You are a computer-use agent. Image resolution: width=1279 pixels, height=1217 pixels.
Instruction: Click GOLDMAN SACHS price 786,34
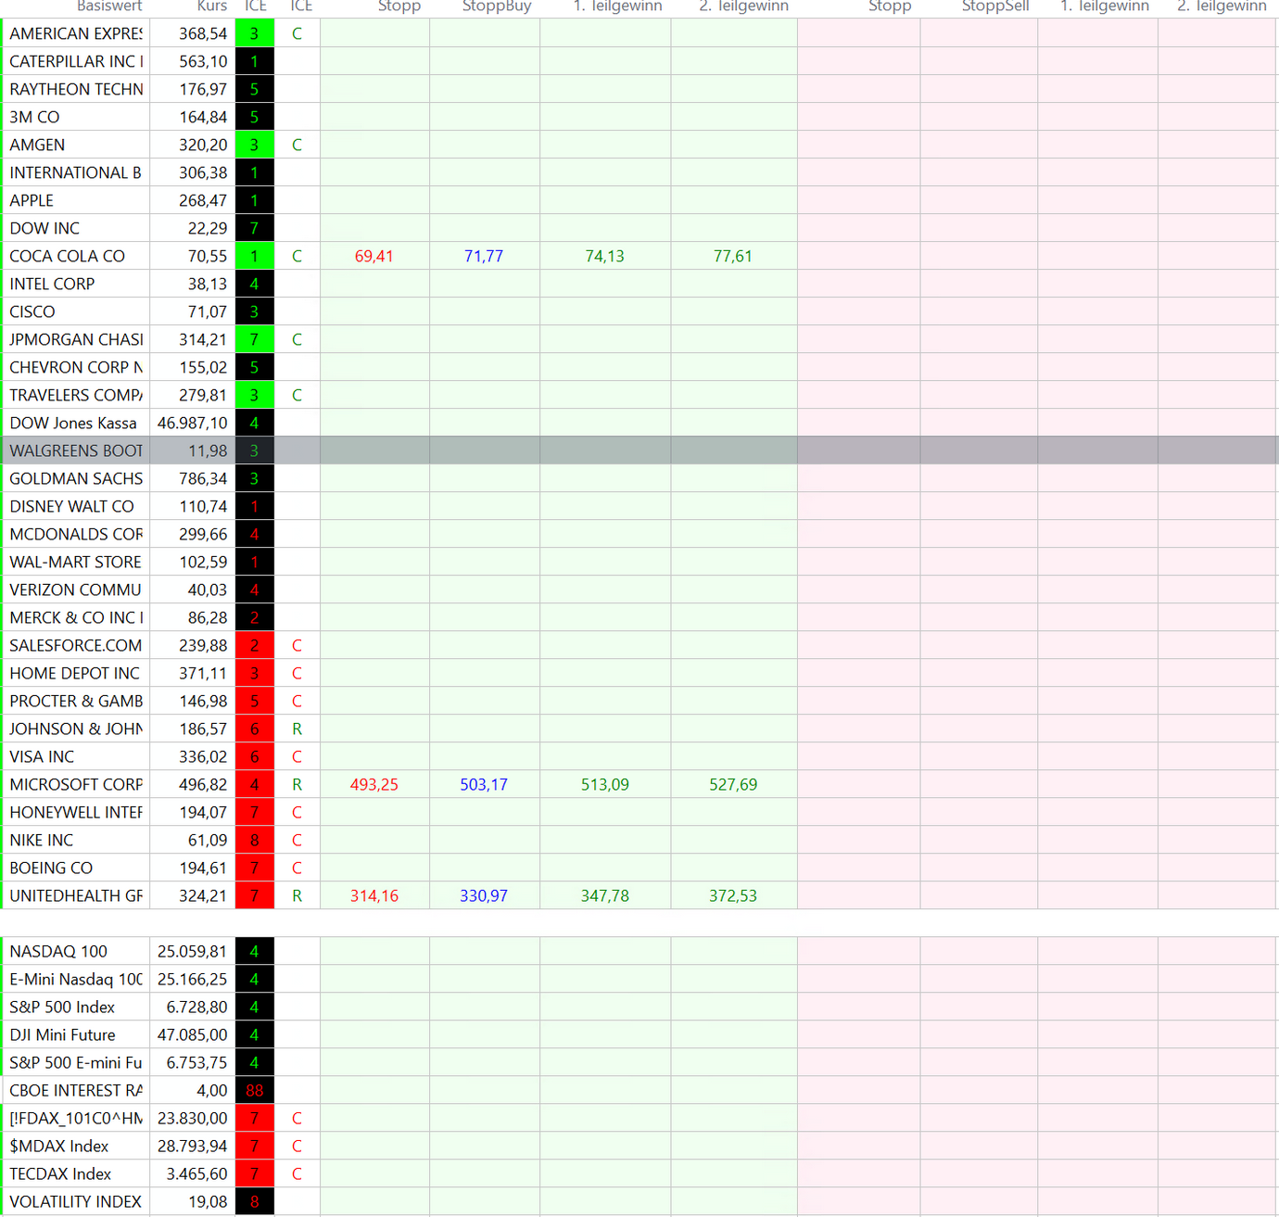coord(202,478)
